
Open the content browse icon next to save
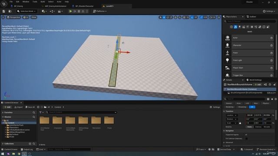click(10, 11)
